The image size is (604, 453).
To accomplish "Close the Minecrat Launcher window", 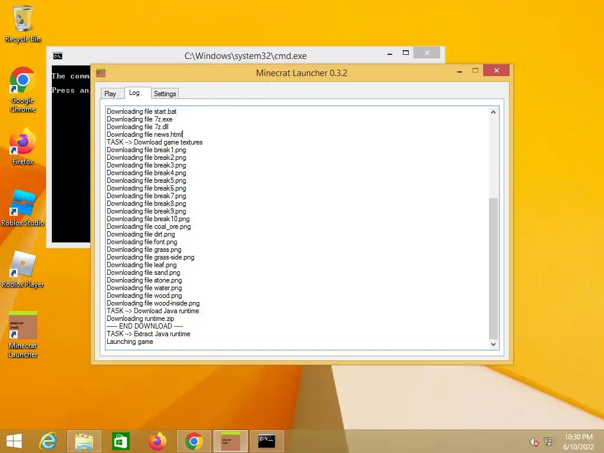I will [x=497, y=71].
